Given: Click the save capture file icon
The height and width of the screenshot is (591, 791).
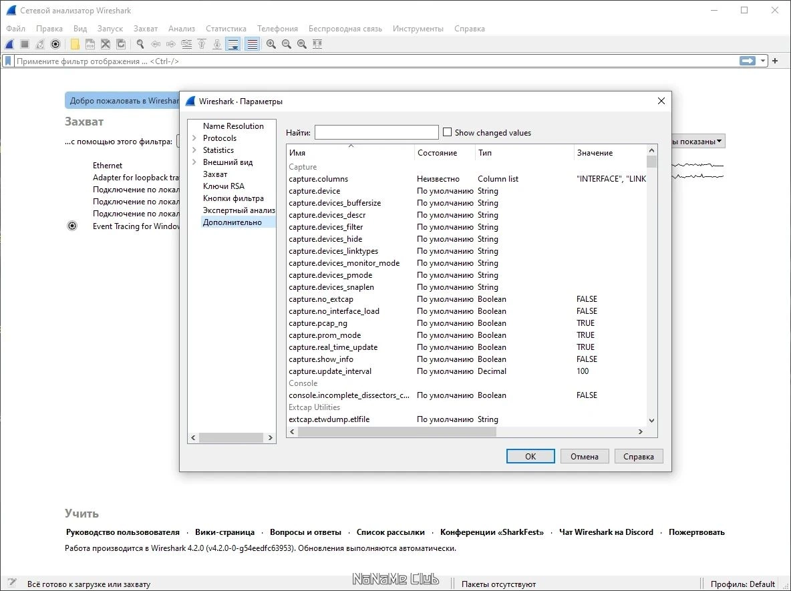Looking at the screenshot, I should click(90, 44).
